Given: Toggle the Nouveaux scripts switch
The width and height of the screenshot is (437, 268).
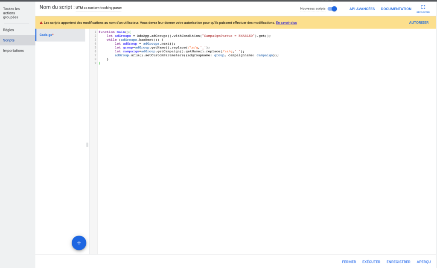Looking at the screenshot, I should click(x=332, y=9).
